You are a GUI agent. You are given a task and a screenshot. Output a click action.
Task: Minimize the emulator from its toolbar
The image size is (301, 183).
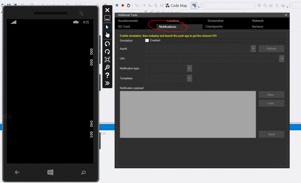tap(107, 18)
